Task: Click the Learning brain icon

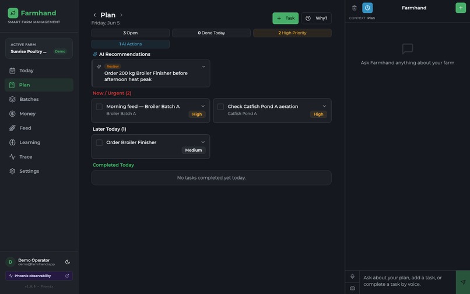Action: click(12, 142)
